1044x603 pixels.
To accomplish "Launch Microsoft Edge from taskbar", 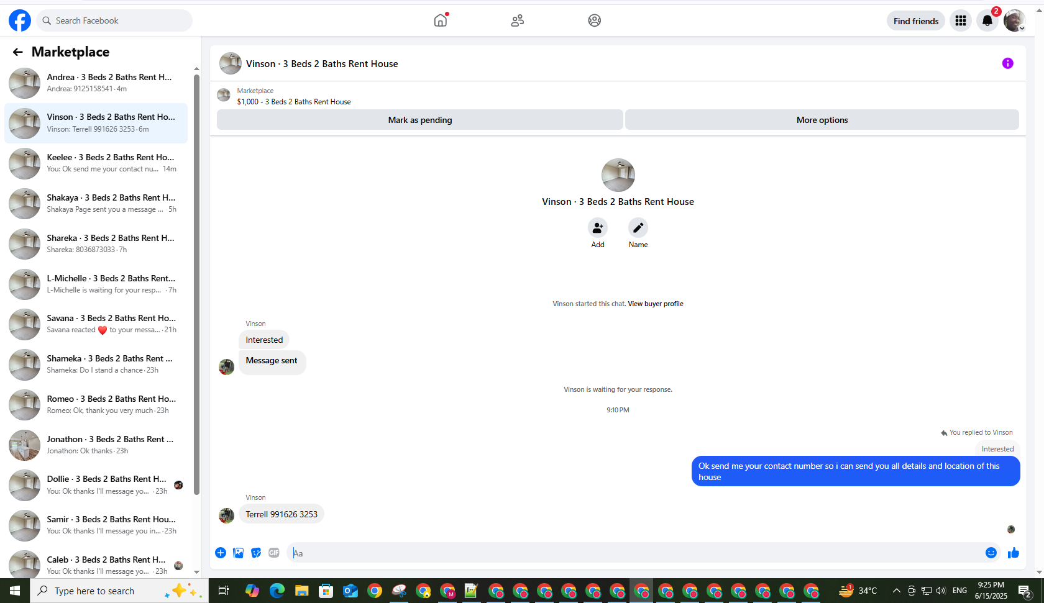I will coord(277,591).
